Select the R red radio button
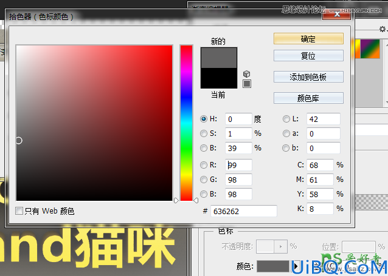This screenshot has width=388, height=276. pos(204,165)
